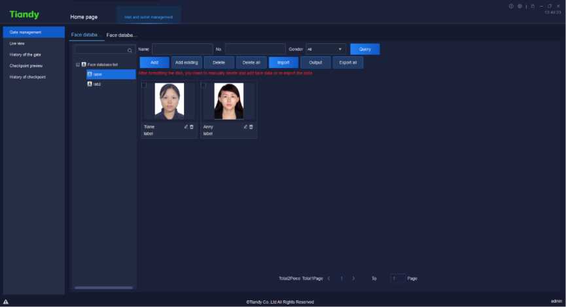The width and height of the screenshot is (566, 307).
Task: Open History of the gate menu
Action: 26,54
